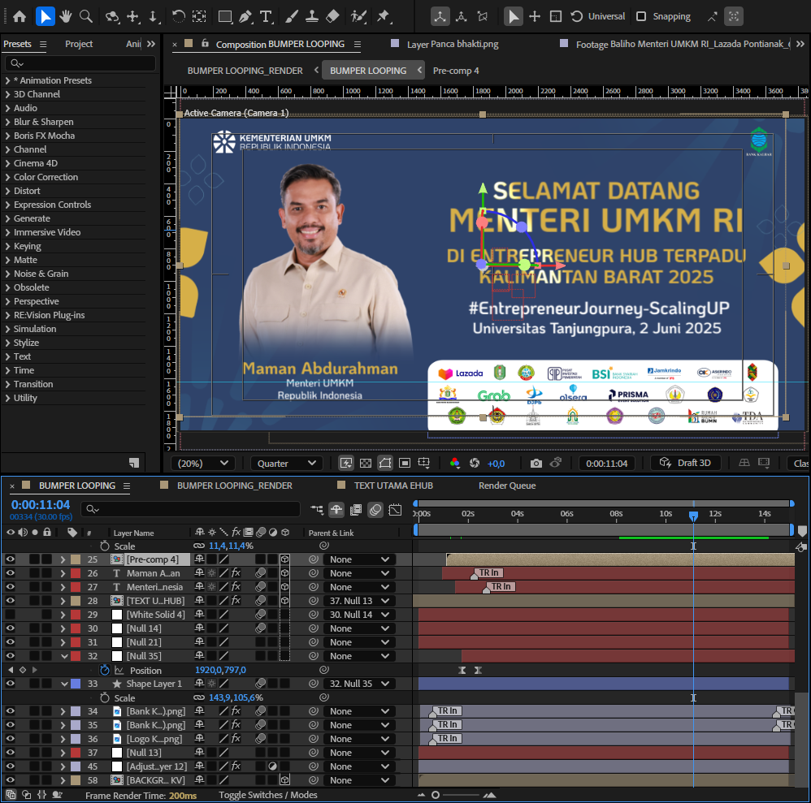Select the Zoom magnifier tool
Viewport: 811px width, 803px height.
tap(86, 16)
